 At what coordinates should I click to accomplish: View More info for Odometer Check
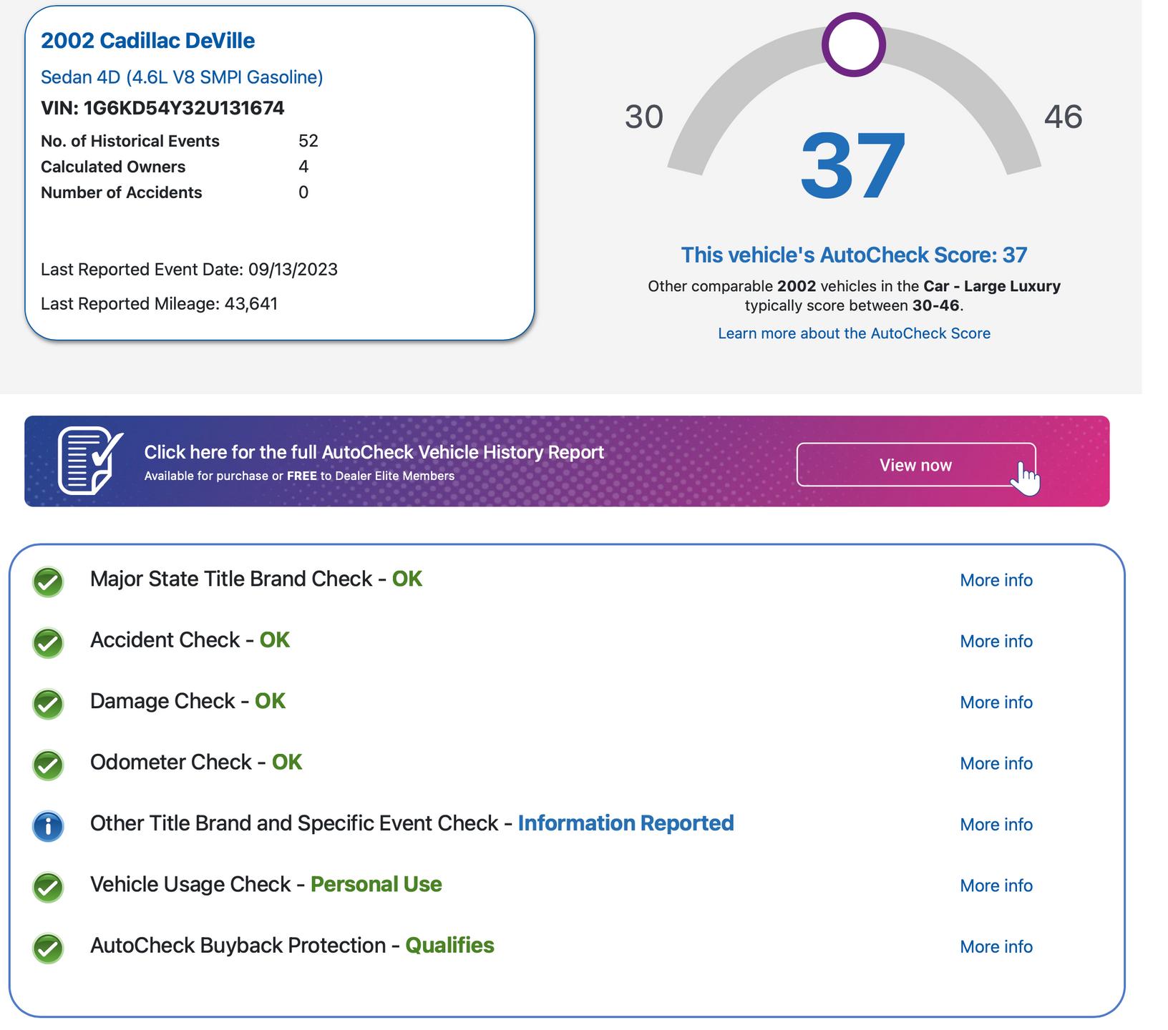pos(996,764)
